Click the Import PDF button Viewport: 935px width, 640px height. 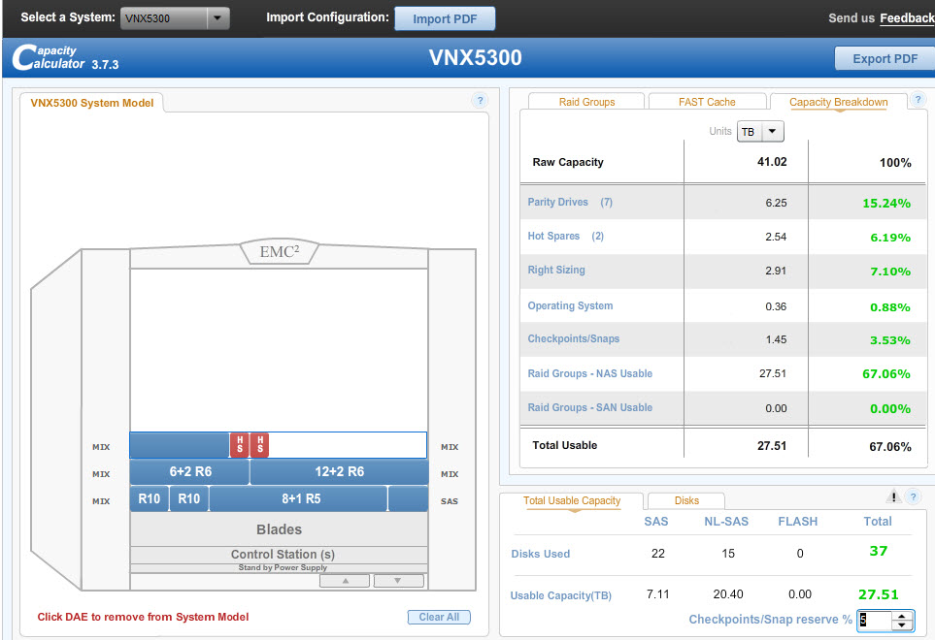click(x=445, y=19)
